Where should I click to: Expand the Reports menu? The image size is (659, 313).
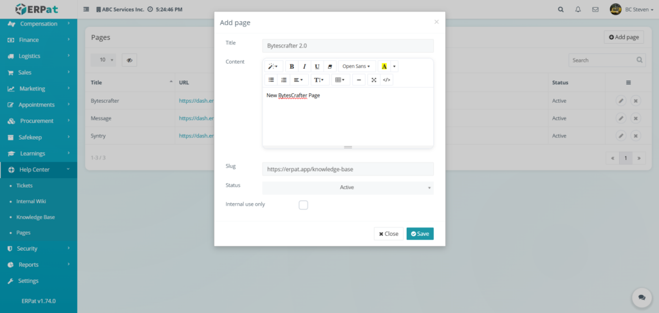[x=39, y=265]
